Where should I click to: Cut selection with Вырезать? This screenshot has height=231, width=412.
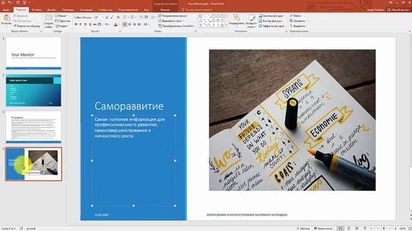[20, 15]
